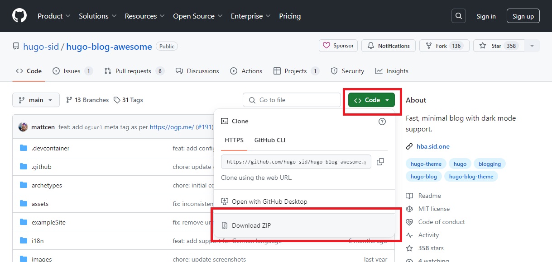This screenshot has width=552, height=262.
Task: Open the hba.sid.one website link
Action: click(x=433, y=146)
